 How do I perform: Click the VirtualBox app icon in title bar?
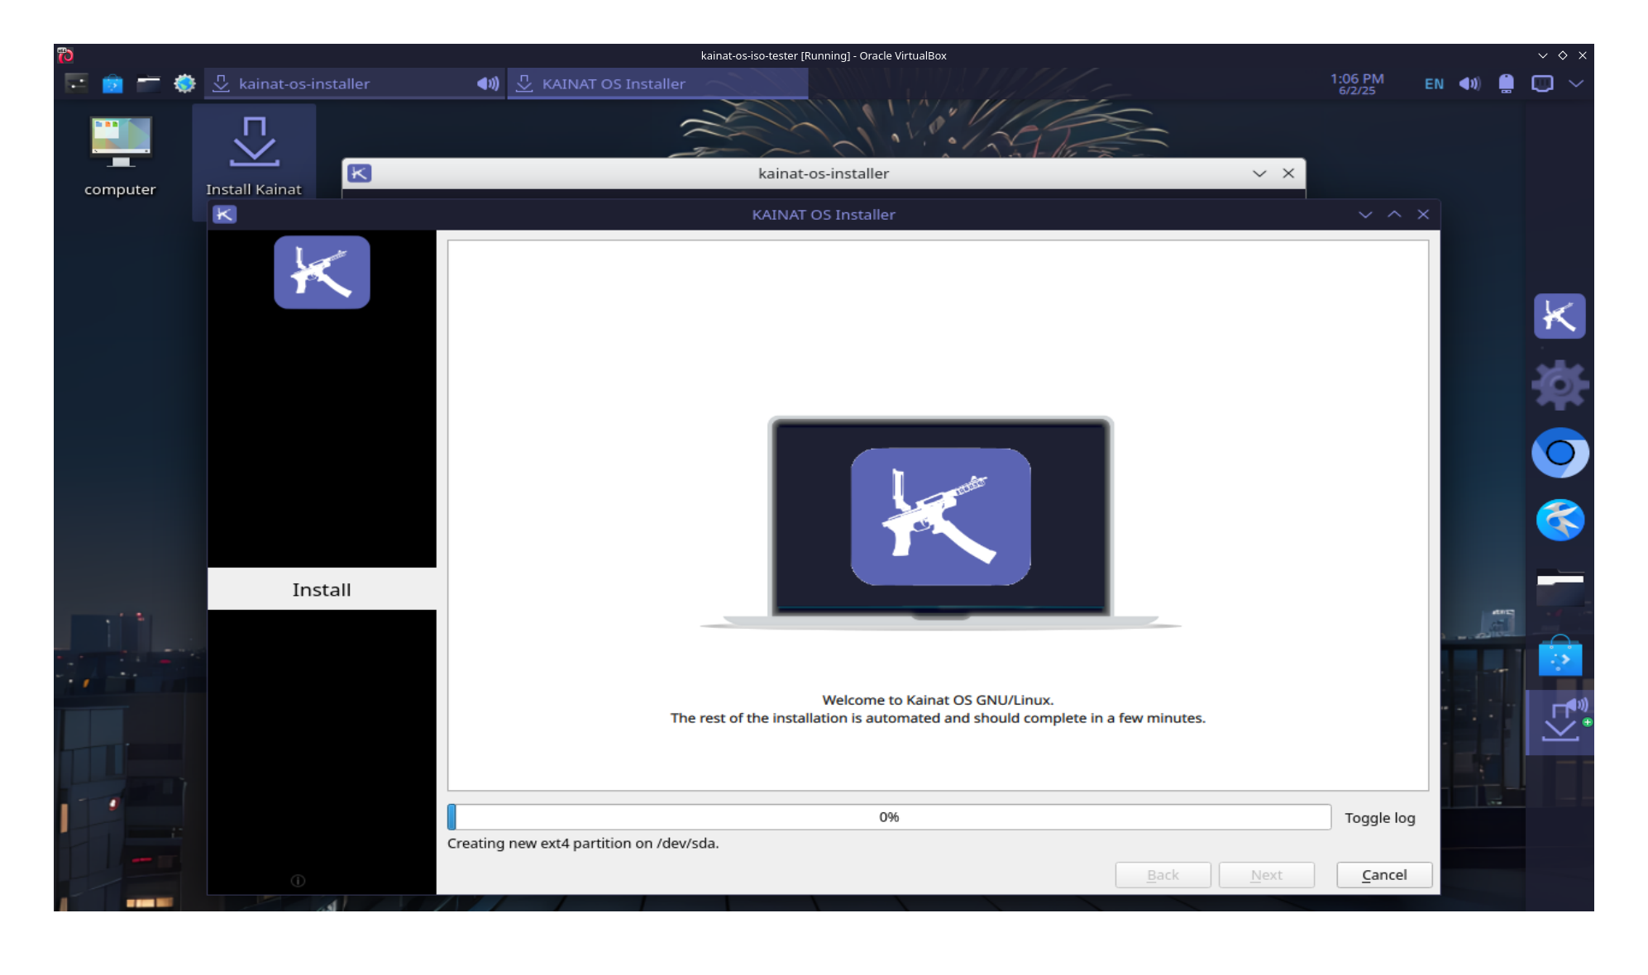(66, 55)
